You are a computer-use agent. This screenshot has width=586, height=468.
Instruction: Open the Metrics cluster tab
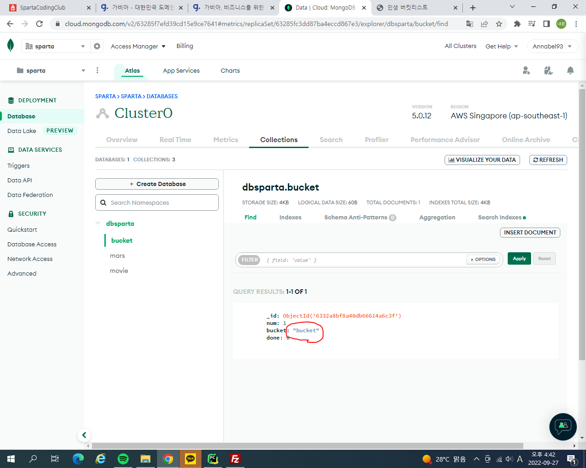pos(226,140)
